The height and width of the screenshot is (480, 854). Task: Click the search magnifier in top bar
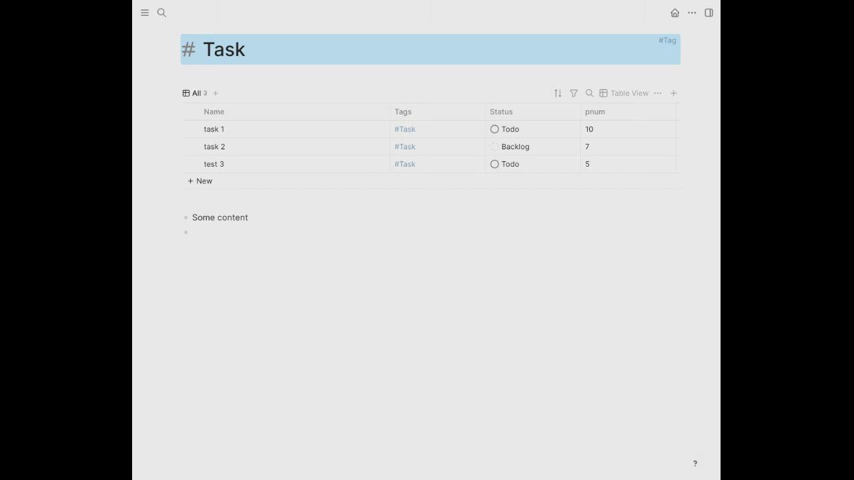161,13
